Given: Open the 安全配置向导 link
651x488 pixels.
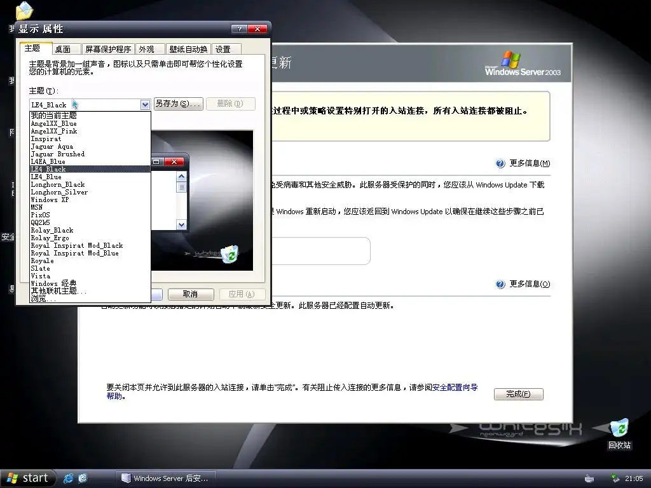Looking at the screenshot, I should click(455, 388).
